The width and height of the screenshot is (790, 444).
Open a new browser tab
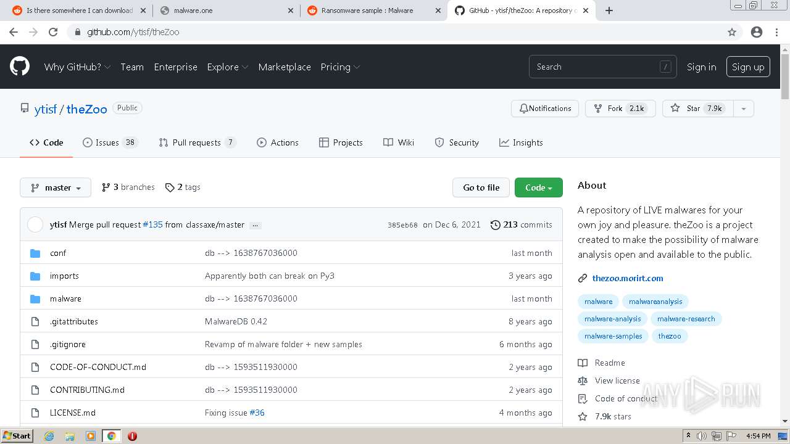pyautogui.click(x=609, y=10)
